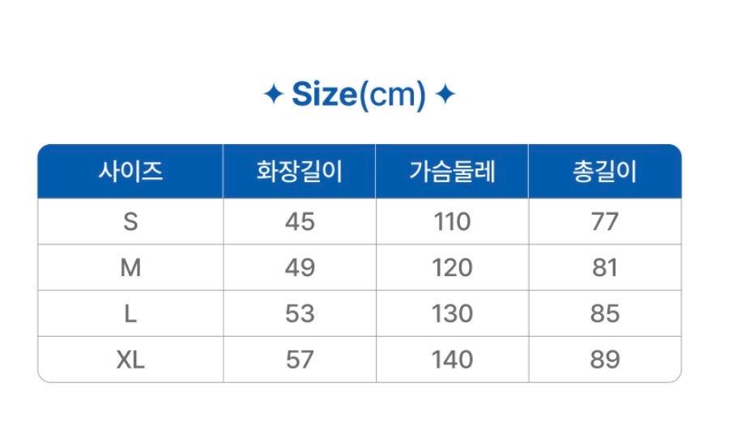Click the right sparkle star icon
This screenshot has height=443, width=737.
coord(445,95)
